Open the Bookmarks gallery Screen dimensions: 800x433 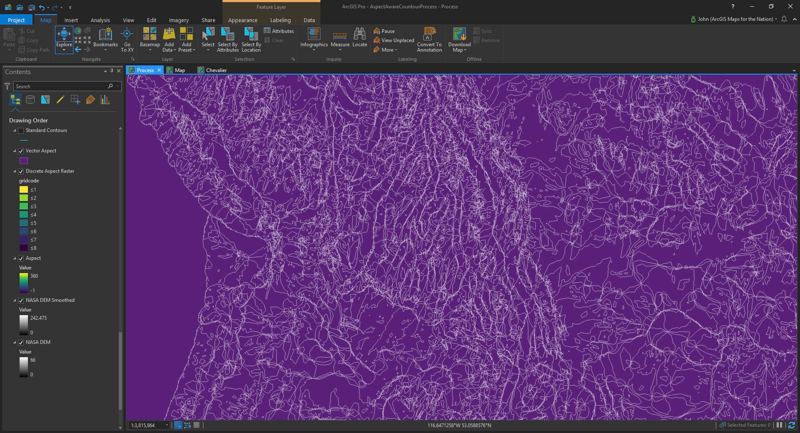pyautogui.click(x=105, y=39)
